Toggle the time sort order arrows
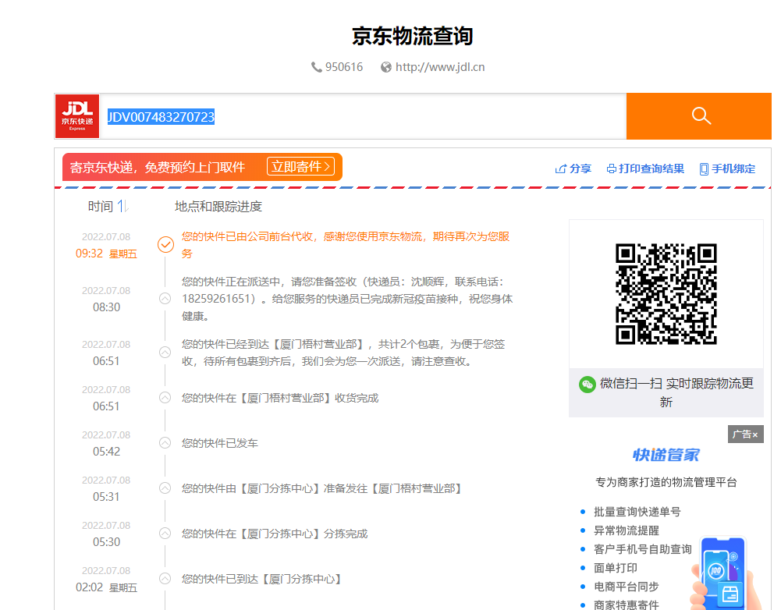The width and height of the screenshot is (781, 610). (x=123, y=206)
